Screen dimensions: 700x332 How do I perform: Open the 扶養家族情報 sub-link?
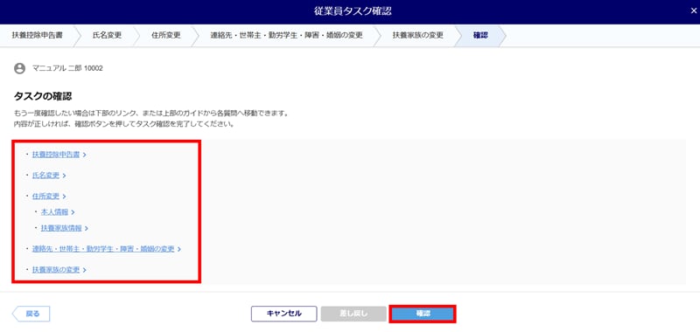[x=61, y=228]
